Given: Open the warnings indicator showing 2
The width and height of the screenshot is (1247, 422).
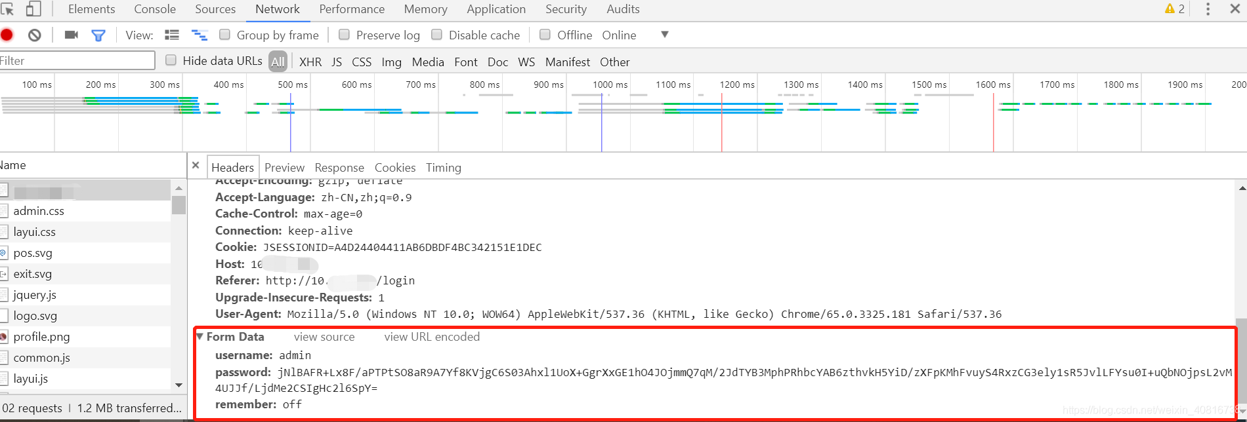Looking at the screenshot, I should pos(1175,9).
